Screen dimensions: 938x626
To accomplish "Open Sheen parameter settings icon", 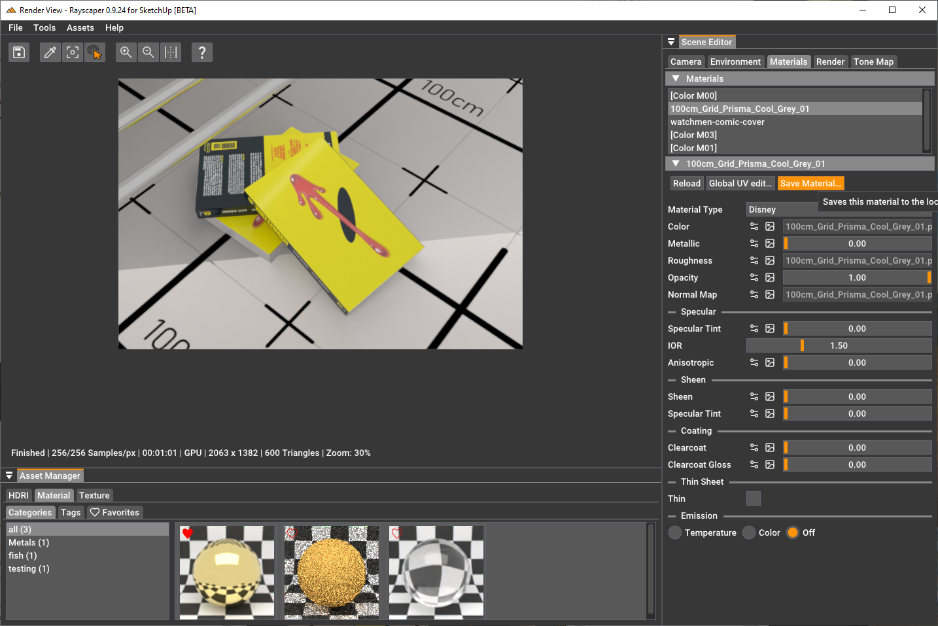I will (754, 396).
